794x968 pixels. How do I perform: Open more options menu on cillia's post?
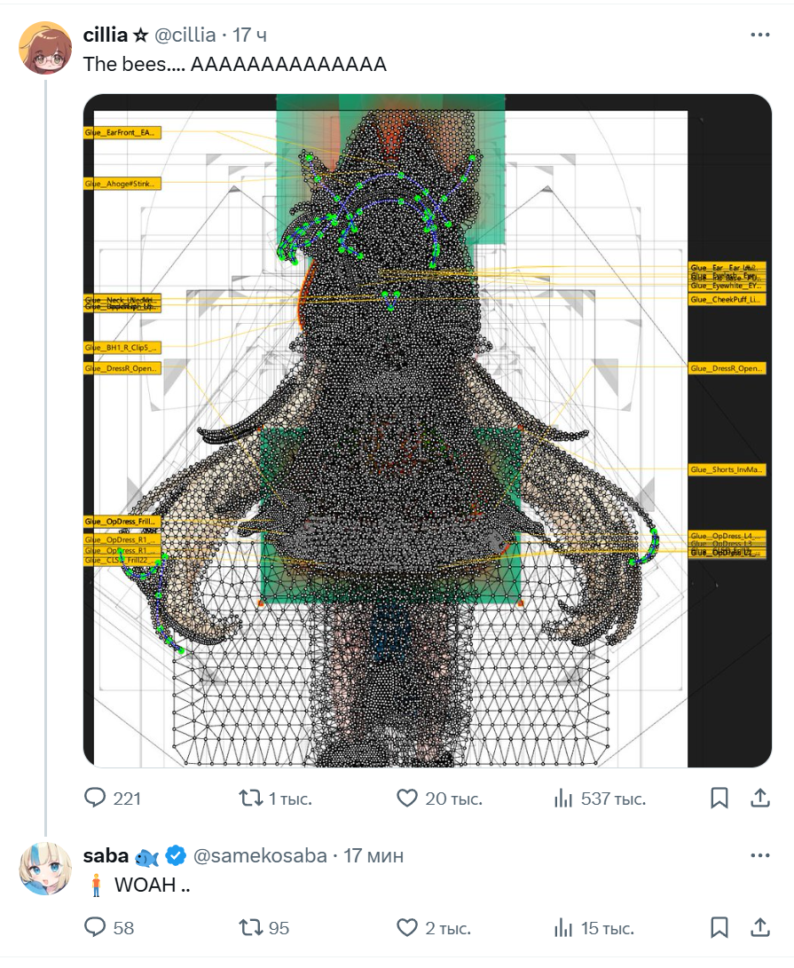[760, 35]
